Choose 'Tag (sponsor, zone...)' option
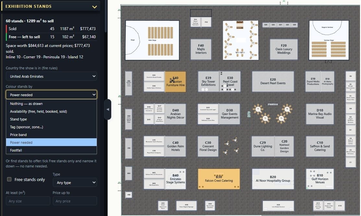Screen dimensions: 361x216 [x=51, y=127]
